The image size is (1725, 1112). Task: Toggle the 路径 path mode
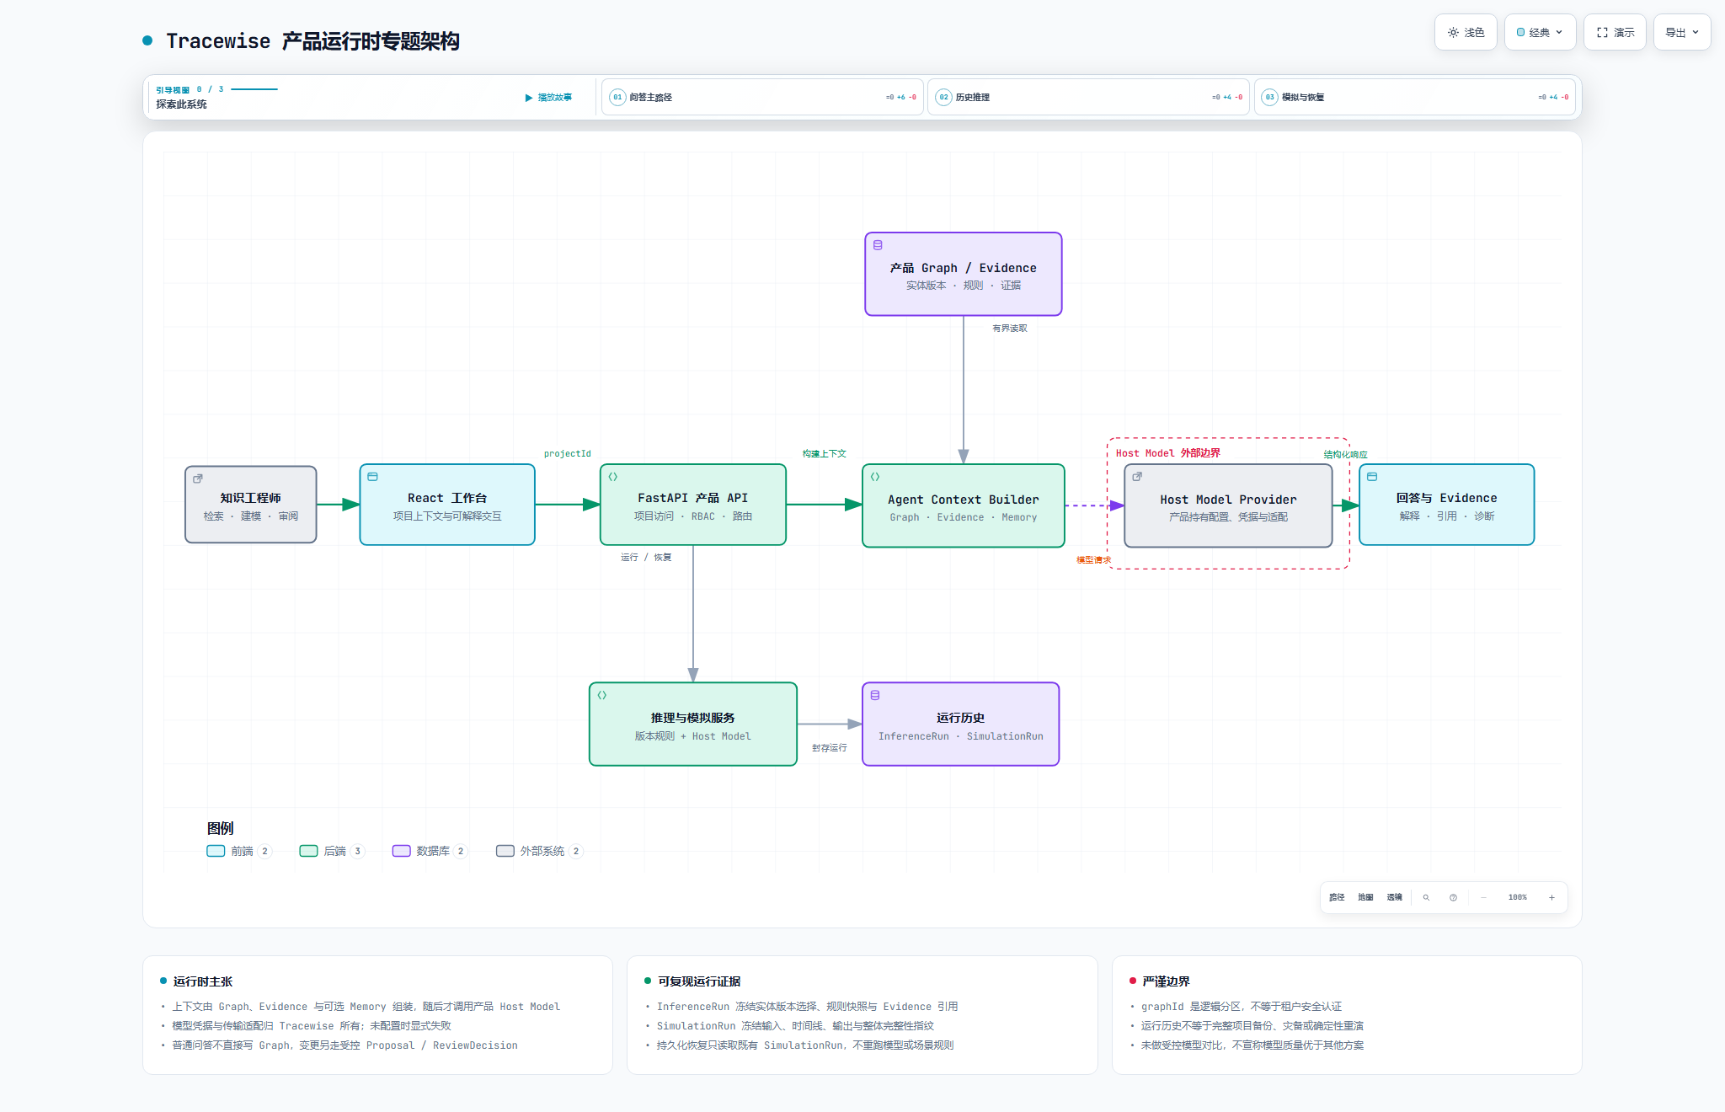(x=1337, y=897)
